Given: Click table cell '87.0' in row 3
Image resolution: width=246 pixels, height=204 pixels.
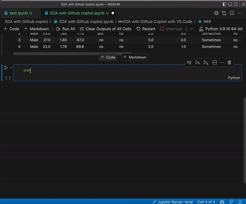Looking at the screenshot, I should coord(80,40).
